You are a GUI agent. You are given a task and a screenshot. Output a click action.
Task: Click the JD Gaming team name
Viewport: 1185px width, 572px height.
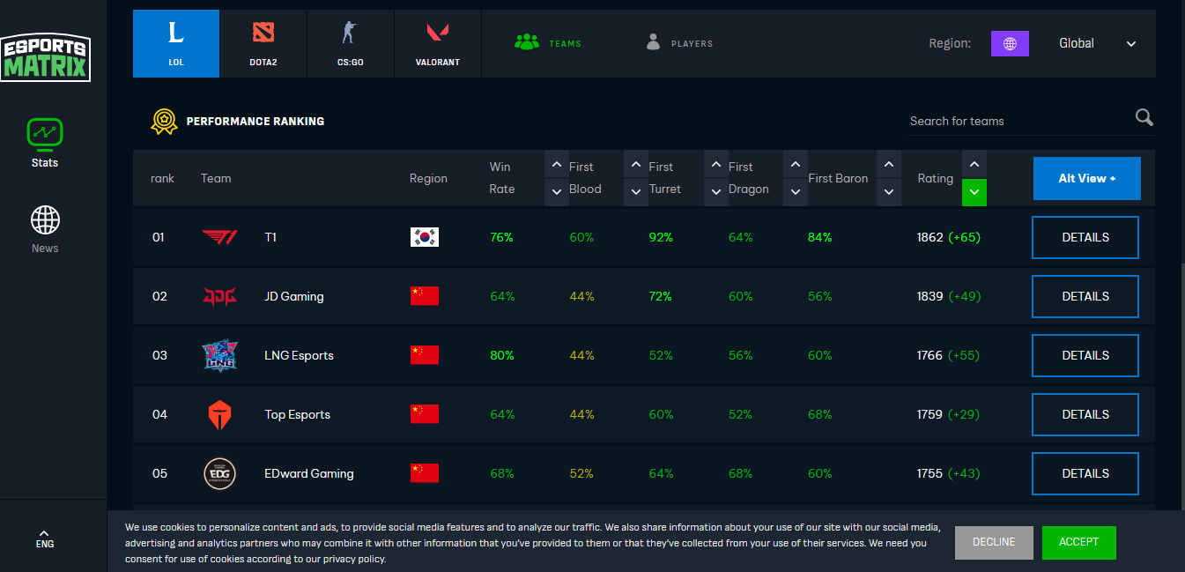[x=294, y=296]
